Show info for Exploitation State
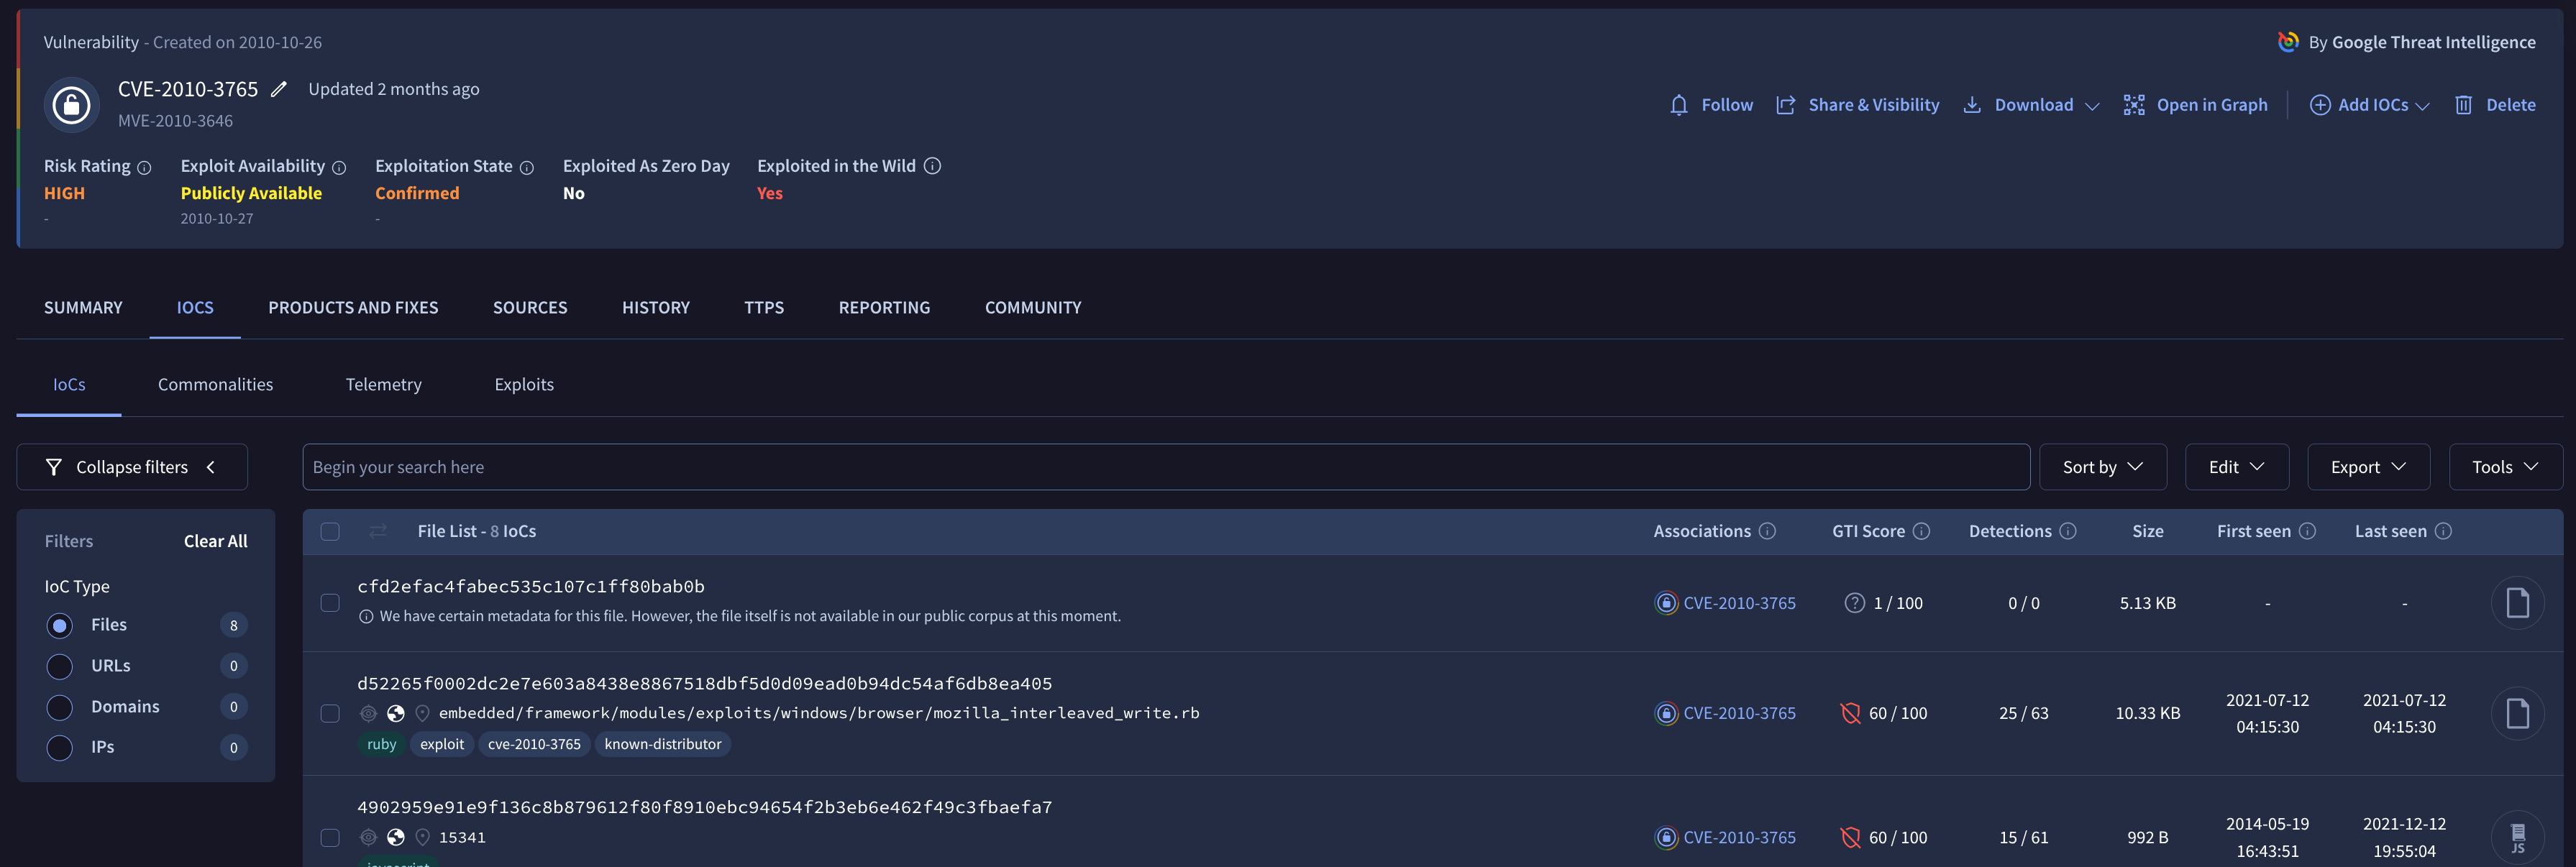Viewport: 2576px width, 867px height. (x=527, y=168)
